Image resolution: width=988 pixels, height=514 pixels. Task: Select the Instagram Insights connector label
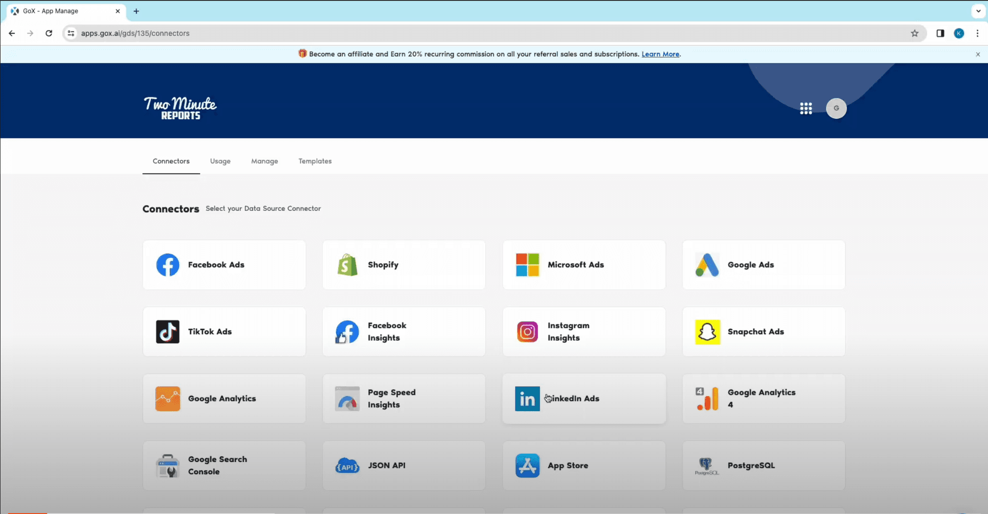(568, 332)
